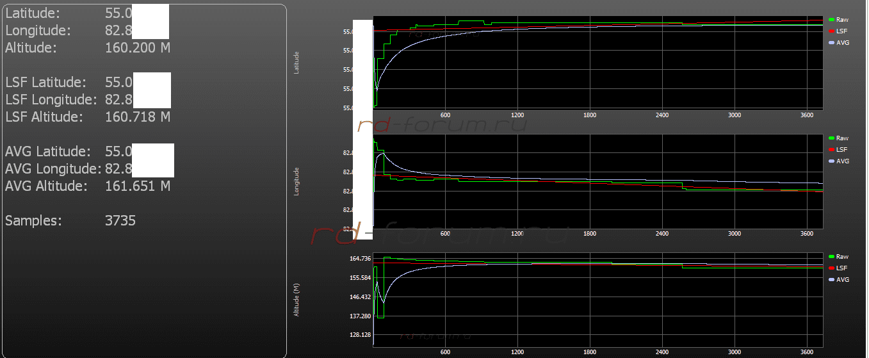Select the Samples count 3735
Viewport: 869px width, 358px height.
pyautogui.click(x=120, y=221)
